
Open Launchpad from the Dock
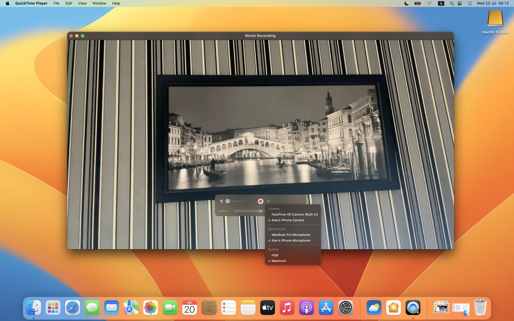coord(53,308)
